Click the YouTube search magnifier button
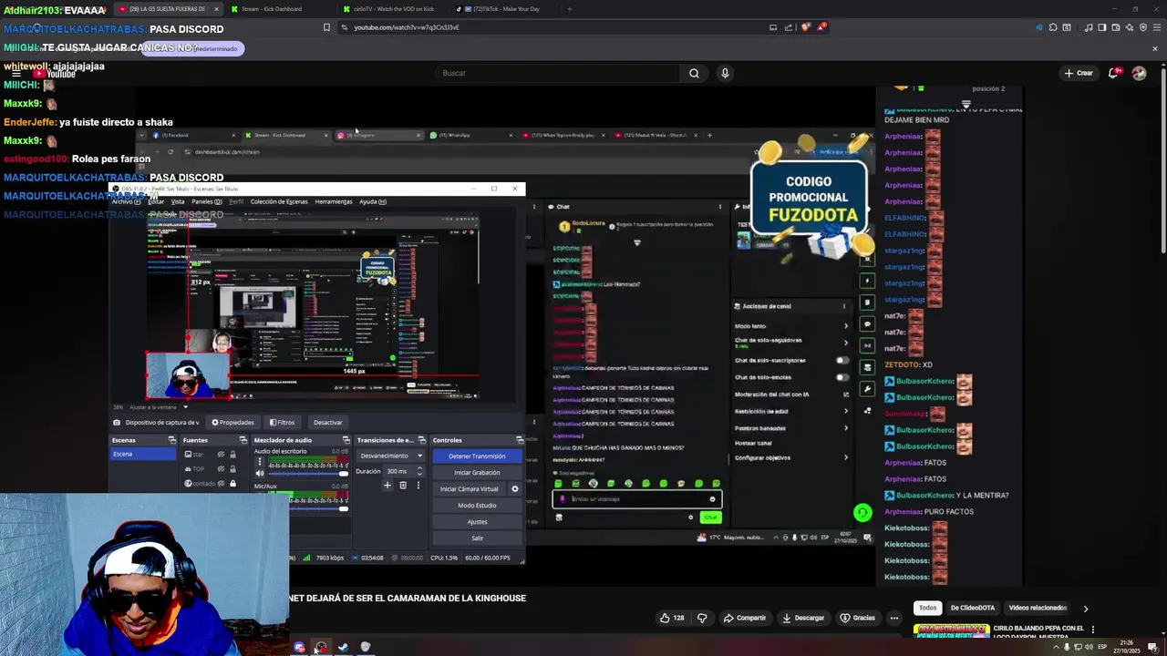This screenshot has width=1167, height=656. click(694, 73)
